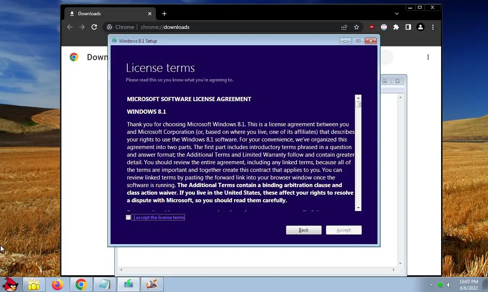Switch to Chrome in the taskbar

click(x=81, y=284)
